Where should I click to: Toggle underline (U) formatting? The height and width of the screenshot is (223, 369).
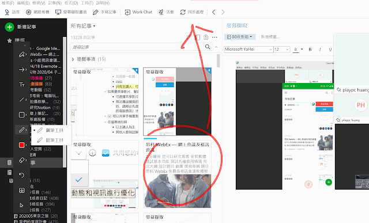tap(330, 50)
